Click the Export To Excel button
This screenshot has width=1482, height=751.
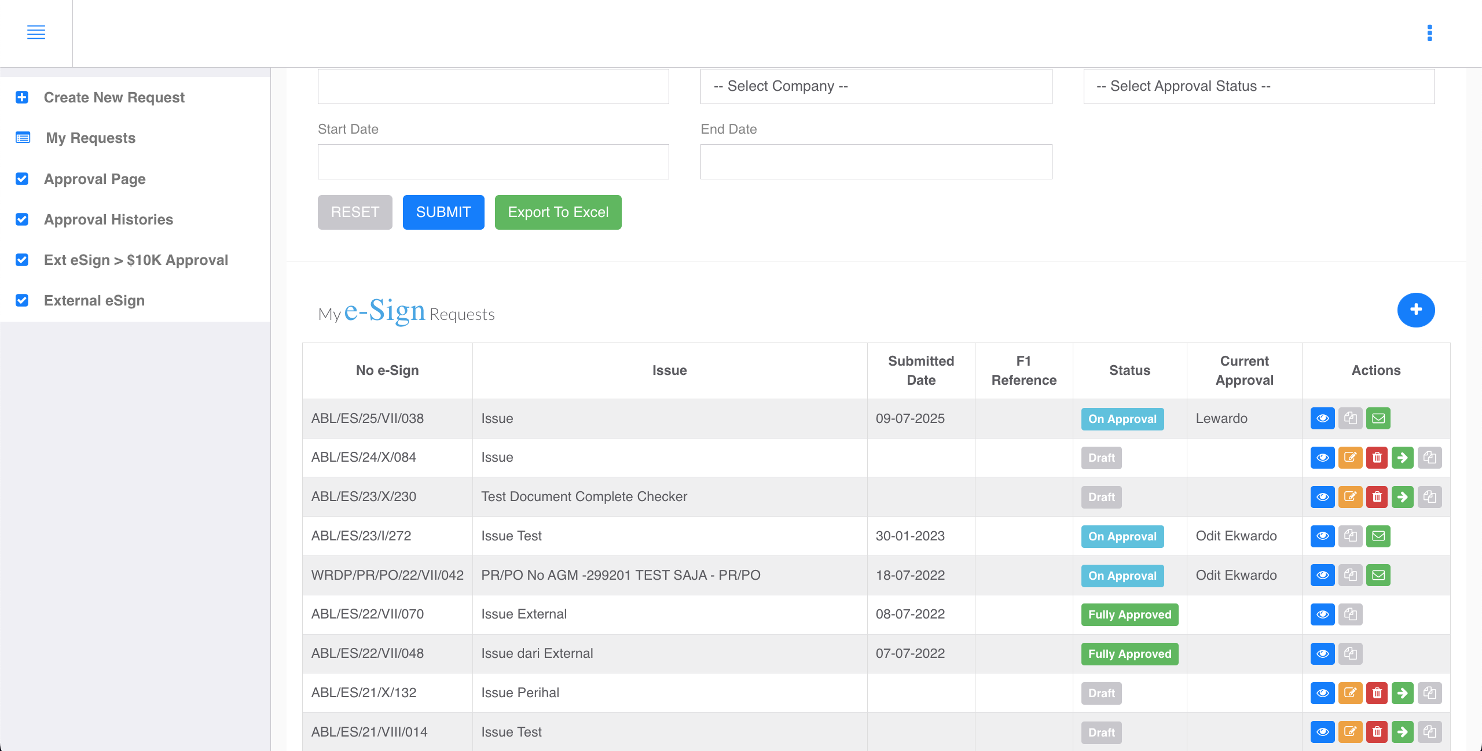[557, 212]
